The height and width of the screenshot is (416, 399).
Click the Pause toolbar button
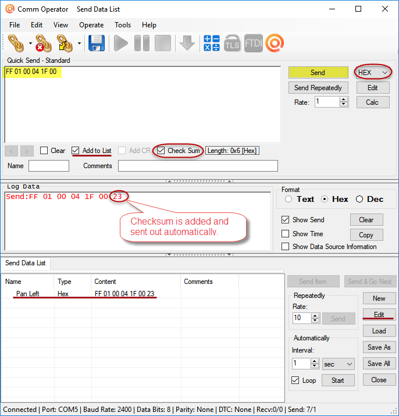point(142,43)
